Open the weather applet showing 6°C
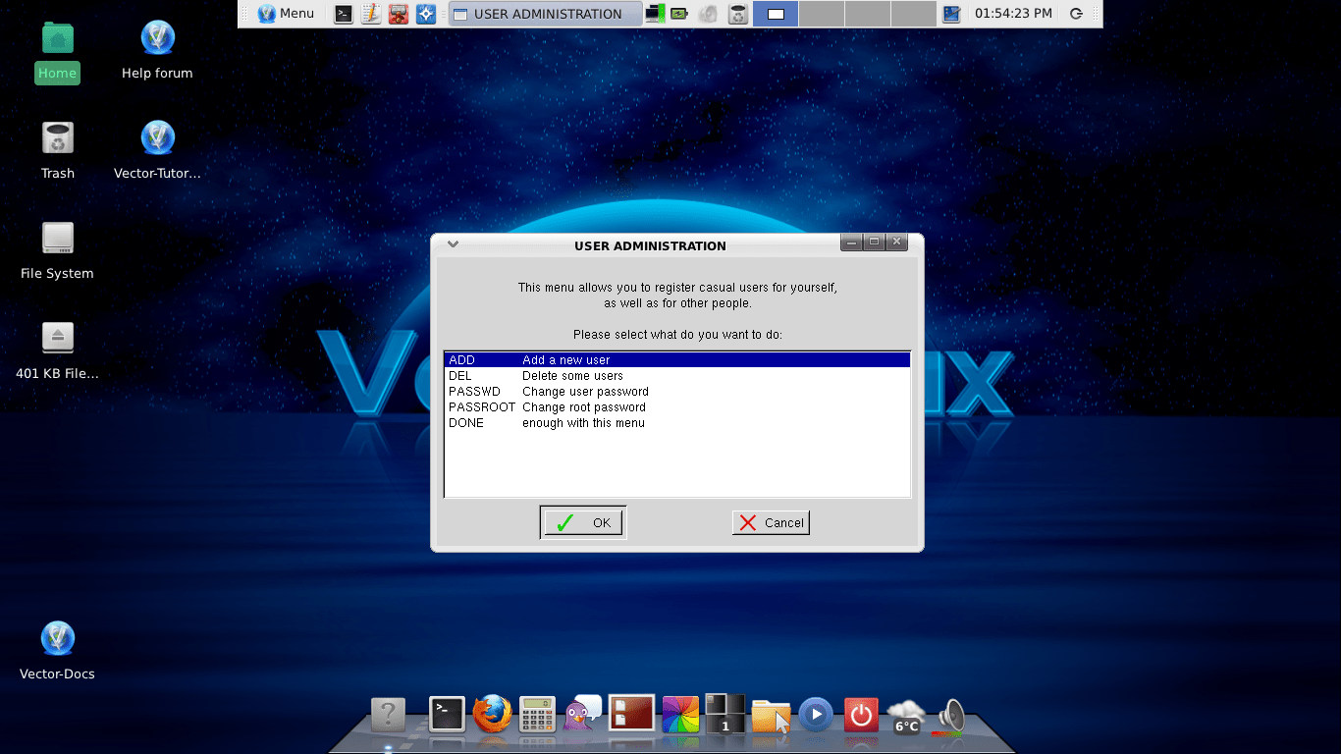The image size is (1341, 754). tap(905, 716)
